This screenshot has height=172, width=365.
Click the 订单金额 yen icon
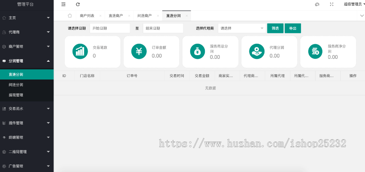139,52
